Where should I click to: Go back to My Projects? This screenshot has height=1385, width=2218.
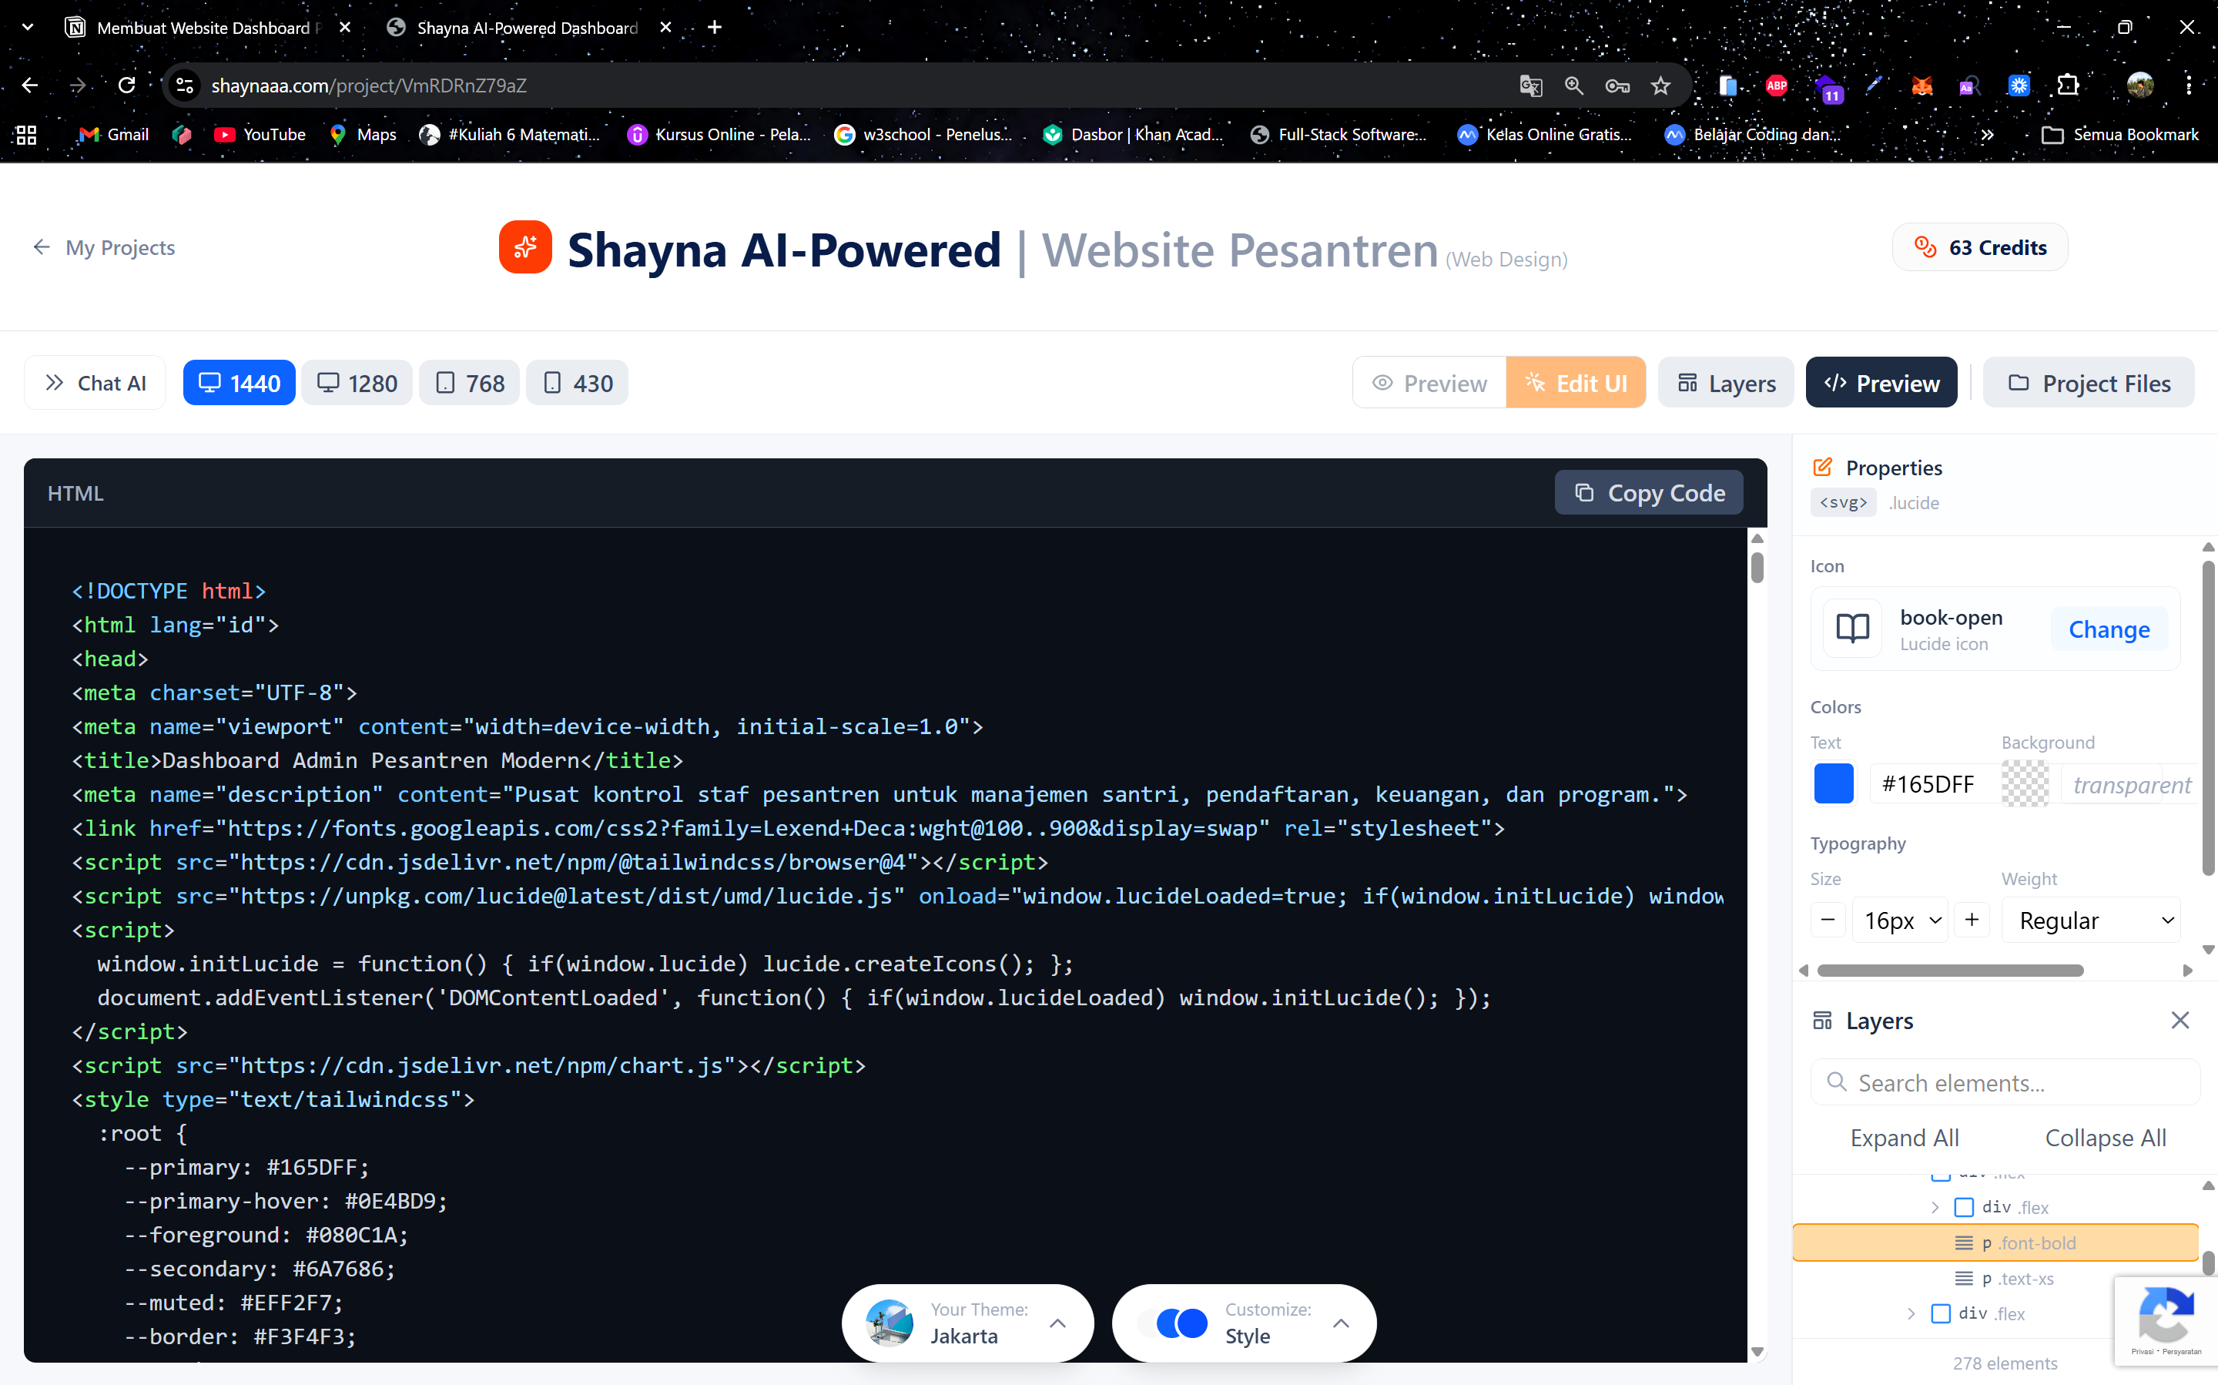(x=103, y=246)
